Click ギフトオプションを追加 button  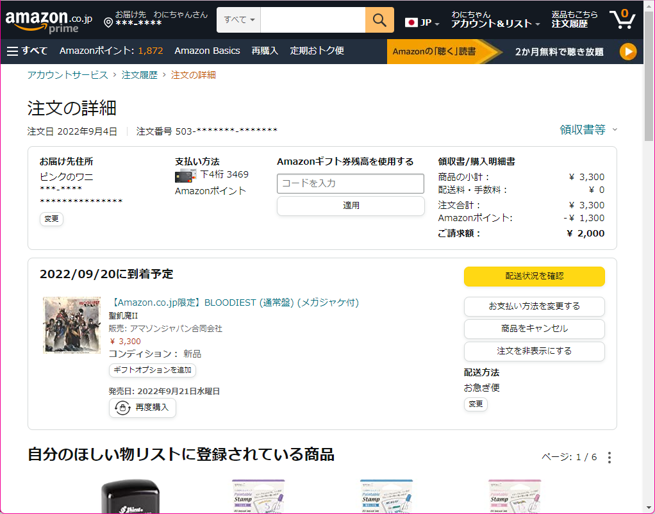[153, 370]
